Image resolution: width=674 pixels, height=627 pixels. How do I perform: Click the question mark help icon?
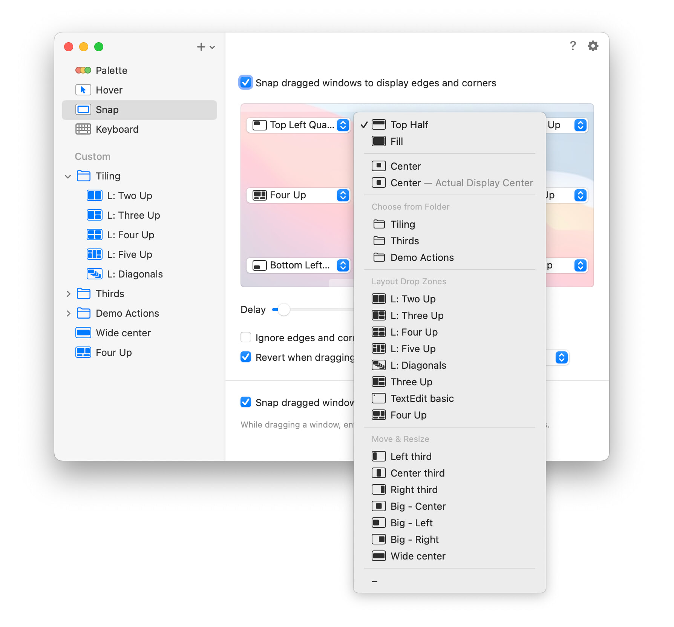pyautogui.click(x=573, y=46)
